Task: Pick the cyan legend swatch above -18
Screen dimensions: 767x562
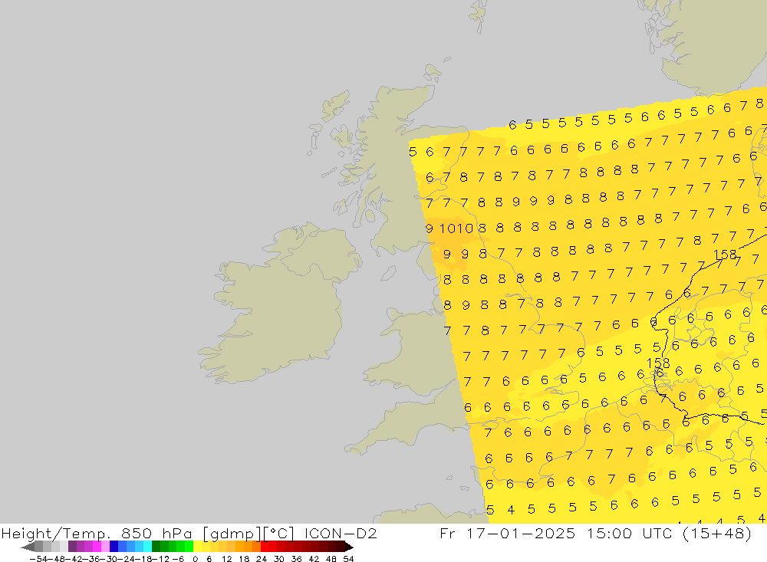Action: point(148,547)
